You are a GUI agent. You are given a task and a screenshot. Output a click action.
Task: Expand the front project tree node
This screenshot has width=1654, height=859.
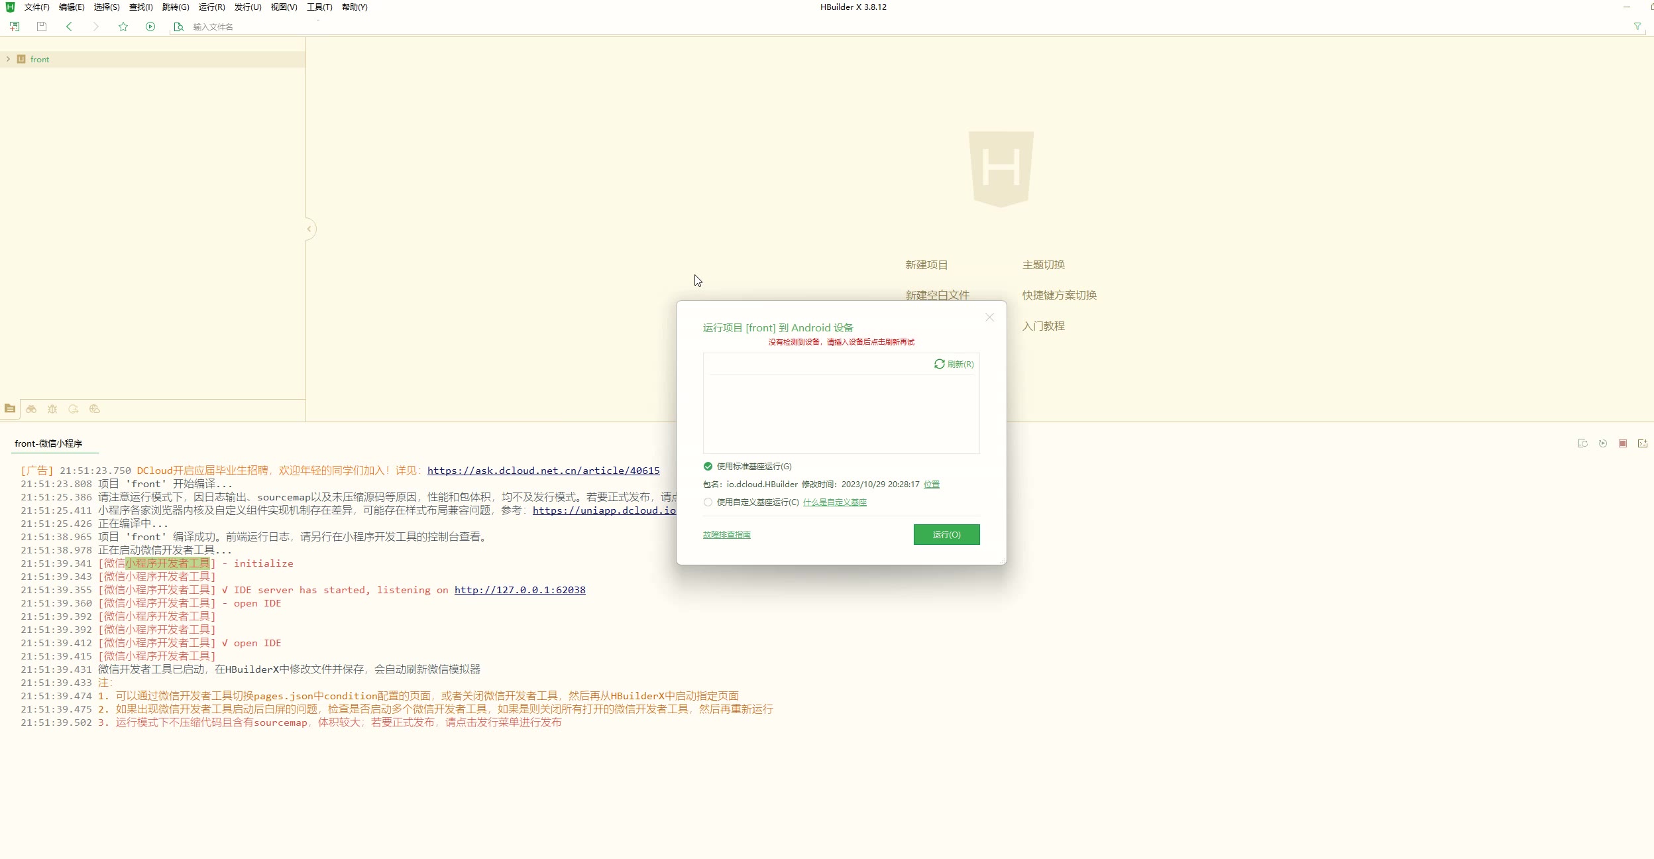pyautogui.click(x=8, y=59)
